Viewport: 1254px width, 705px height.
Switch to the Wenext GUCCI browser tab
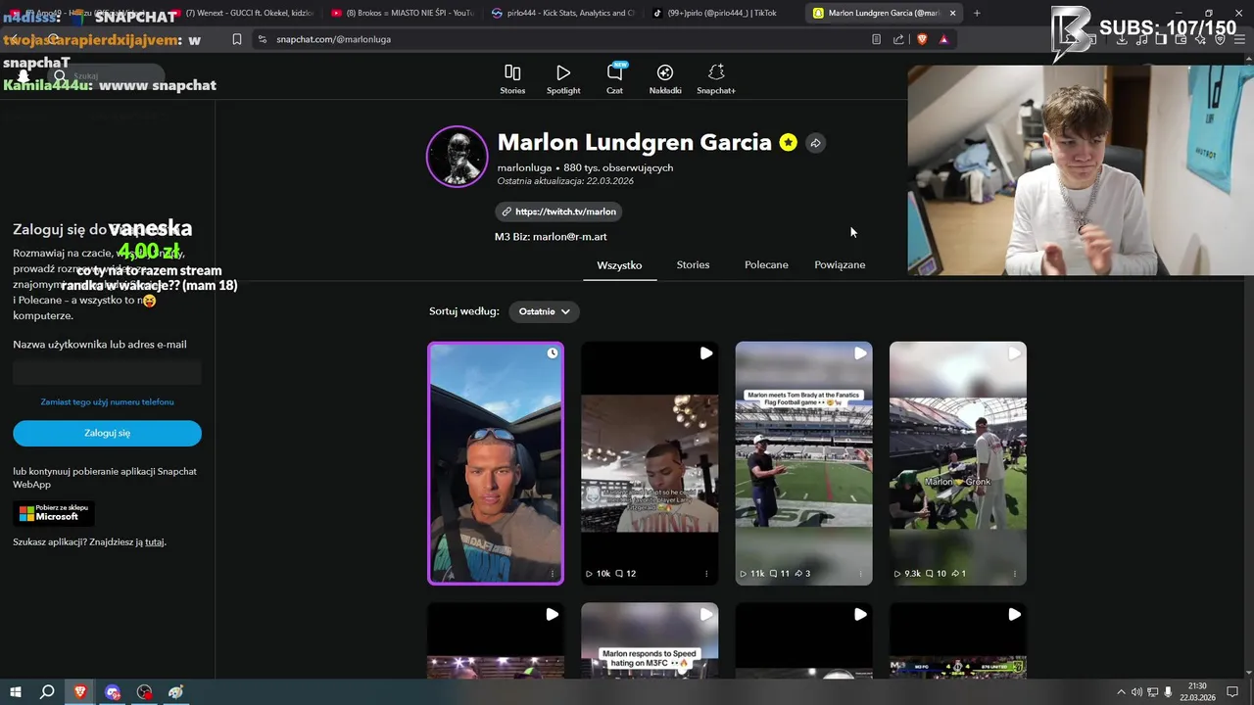(x=245, y=13)
